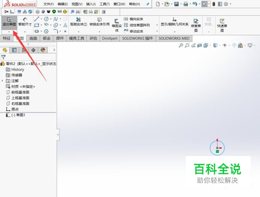Viewport: 260px width, 197px height.
Task: Switch to the 评估 tab
Action: click(93, 38)
